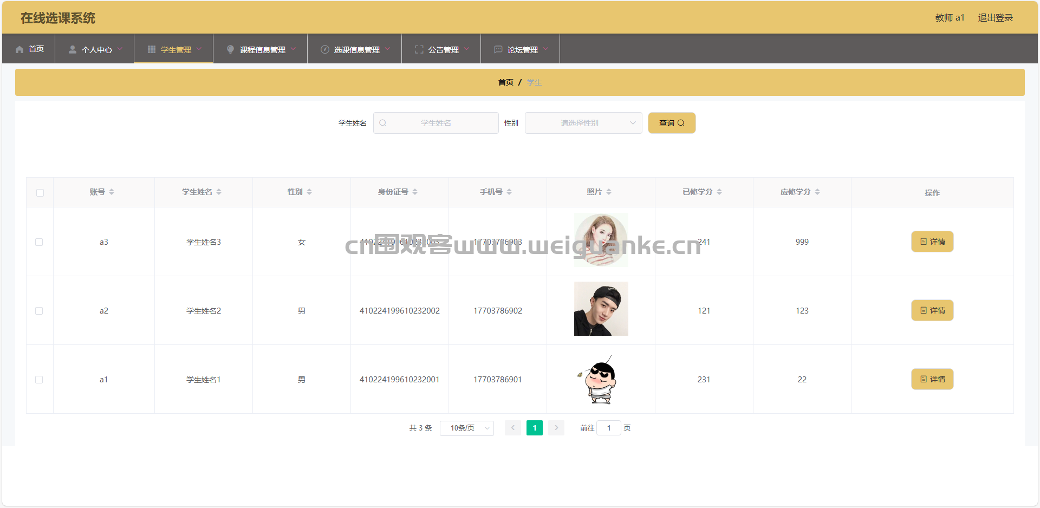Click 退出登录 to log out
This screenshot has width=1040, height=508.
point(995,18)
